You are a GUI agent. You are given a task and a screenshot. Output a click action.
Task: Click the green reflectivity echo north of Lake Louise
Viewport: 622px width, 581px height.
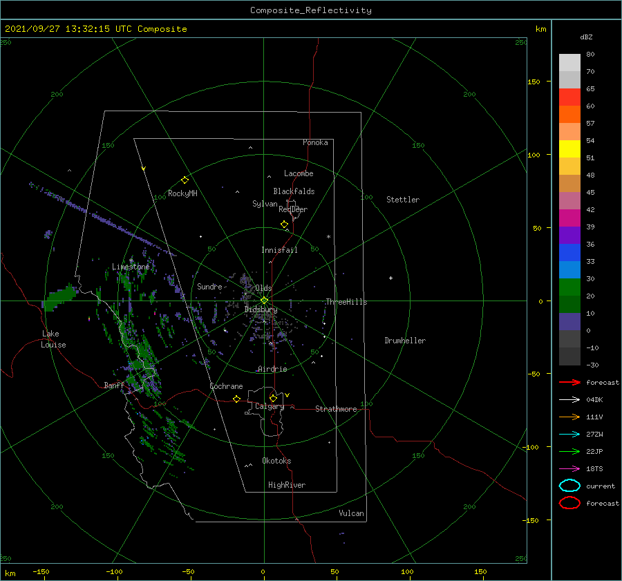pyautogui.click(x=59, y=298)
